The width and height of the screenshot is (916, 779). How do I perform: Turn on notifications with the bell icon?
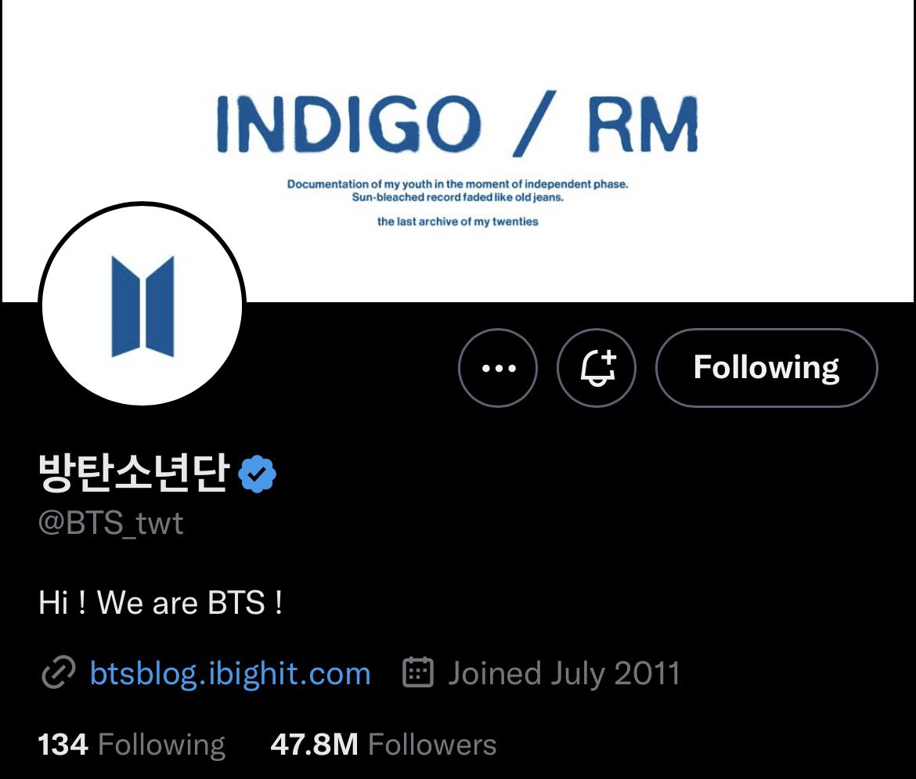(597, 368)
